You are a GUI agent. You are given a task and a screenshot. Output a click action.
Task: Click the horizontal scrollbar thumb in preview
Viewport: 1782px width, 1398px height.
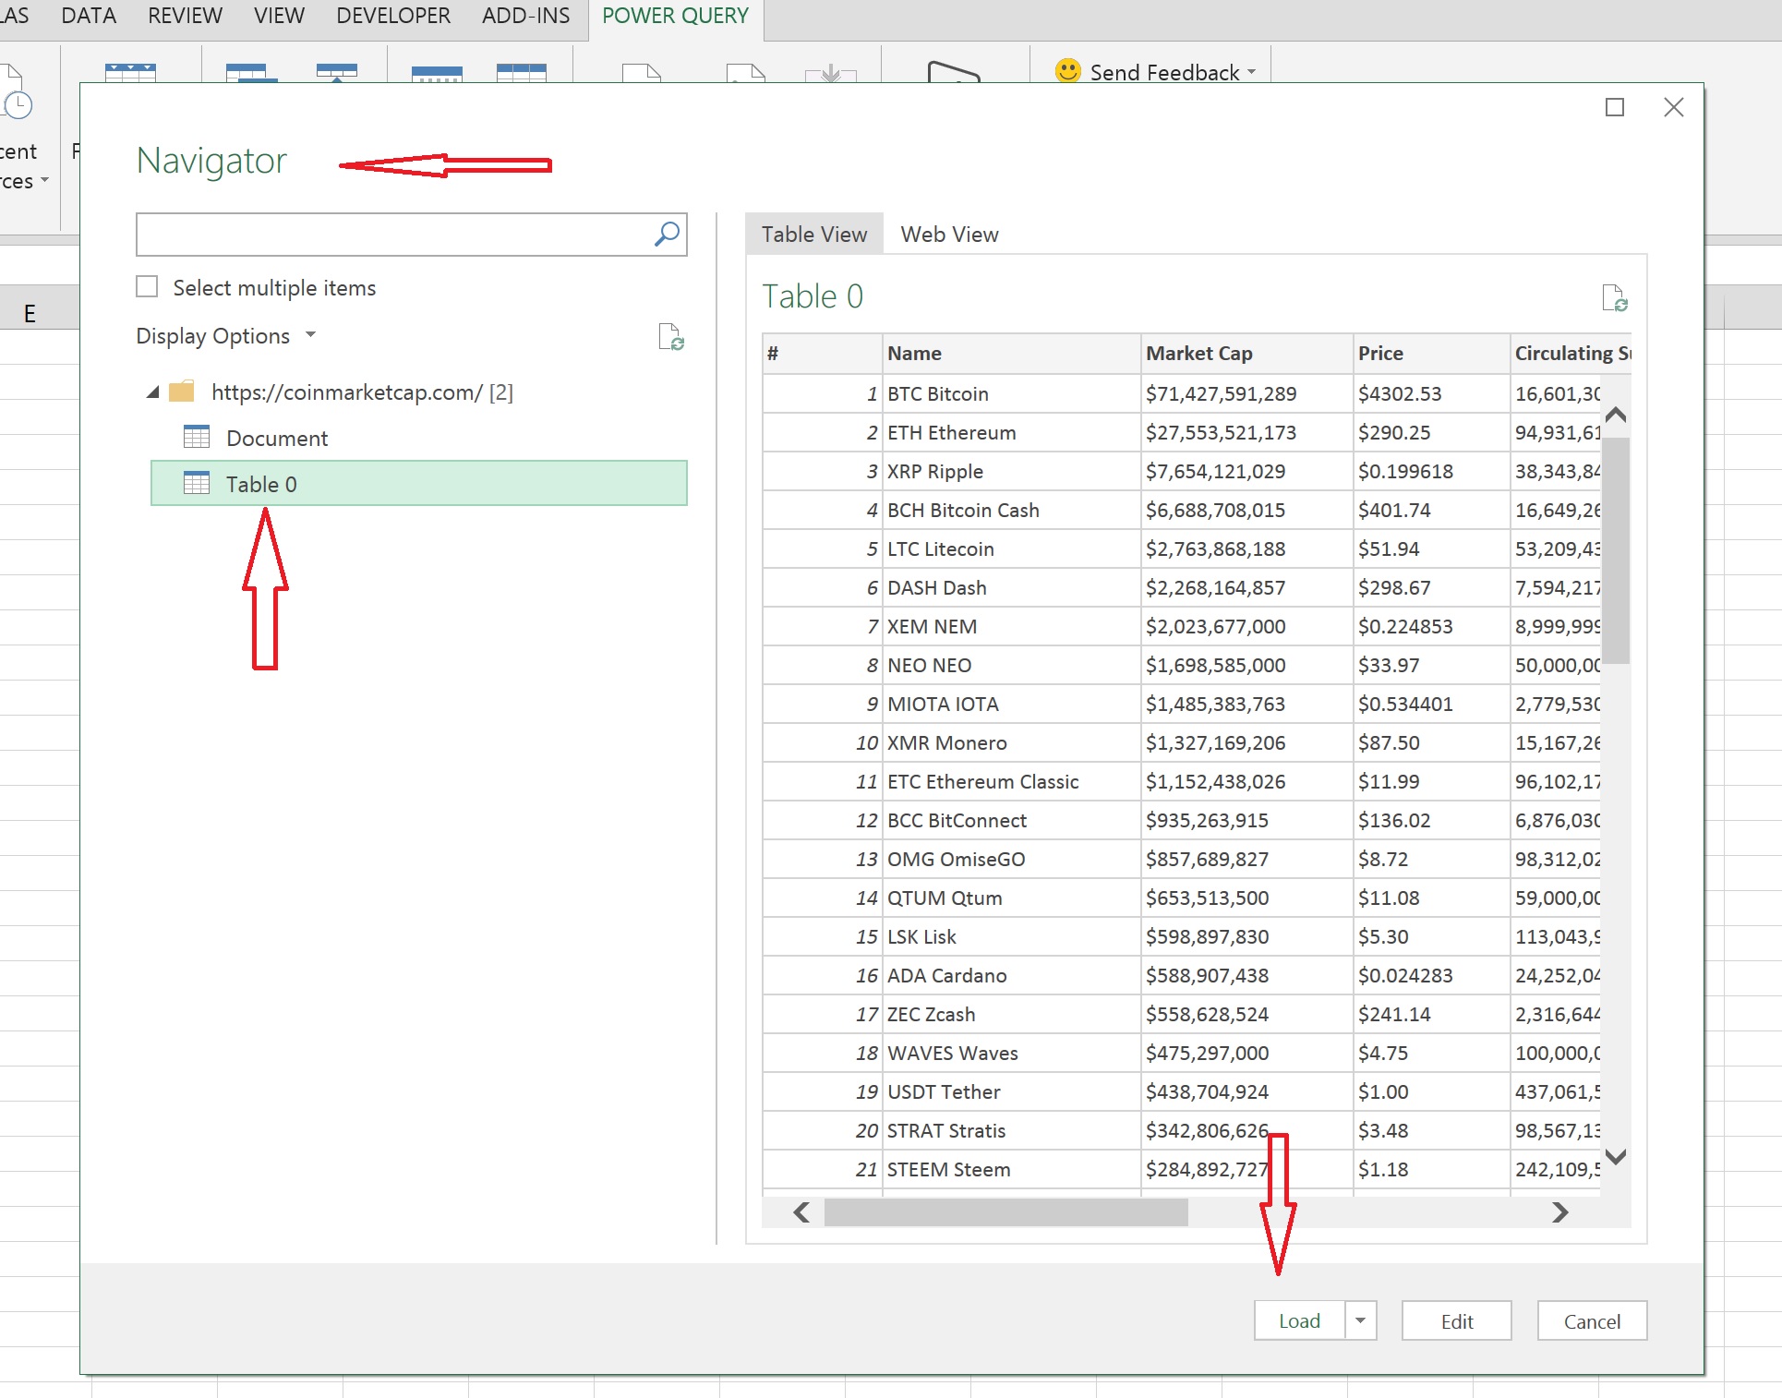point(1005,1212)
